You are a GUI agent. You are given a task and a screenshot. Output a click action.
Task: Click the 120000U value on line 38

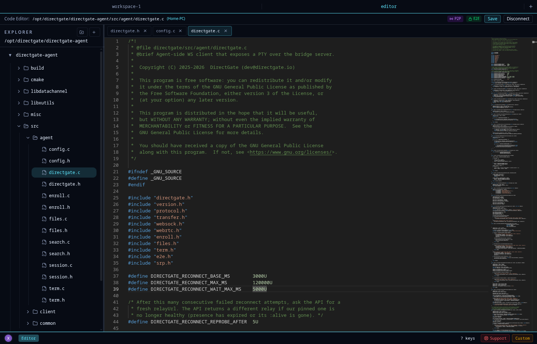[262, 283]
